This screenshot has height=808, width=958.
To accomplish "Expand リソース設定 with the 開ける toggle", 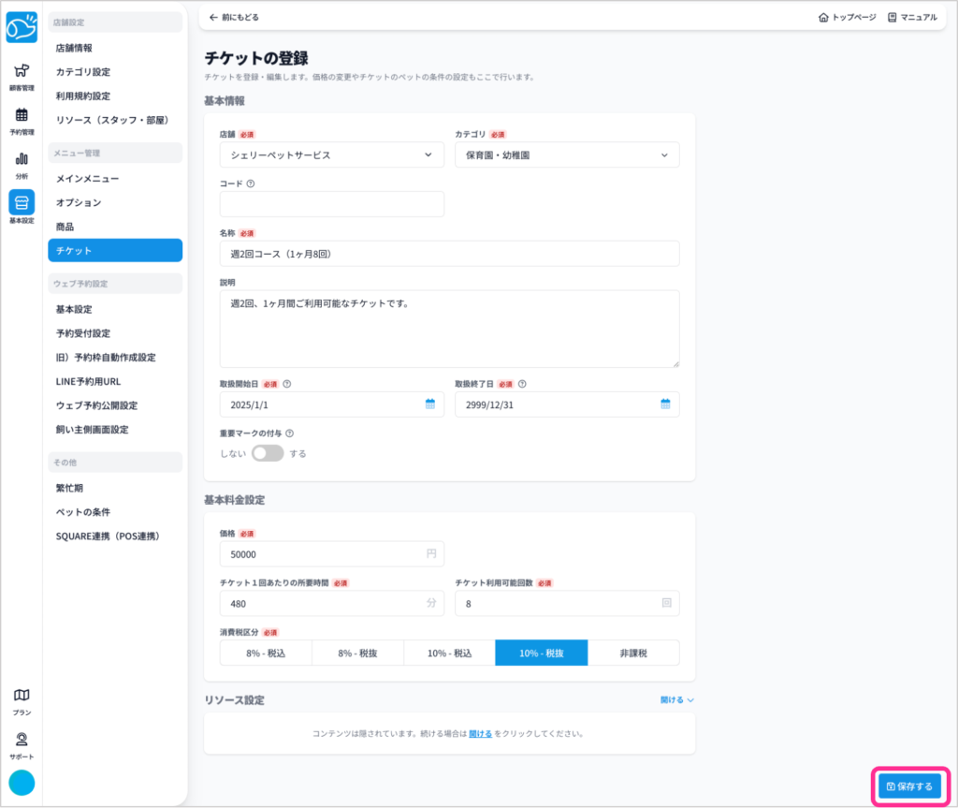I will [676, 699].
